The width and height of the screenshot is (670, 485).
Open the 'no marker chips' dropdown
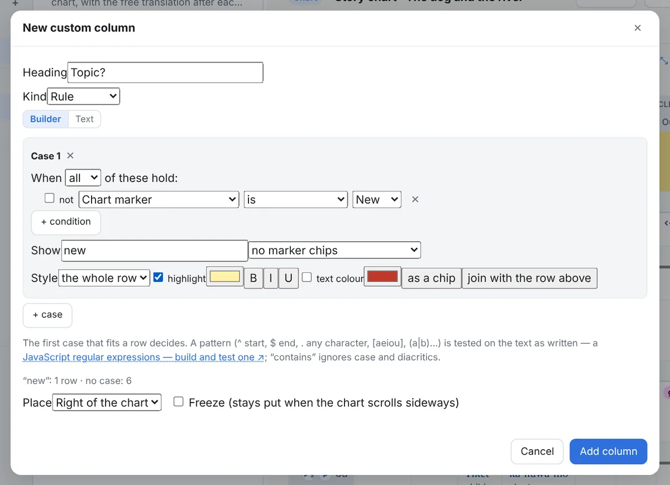pos(334,251)
